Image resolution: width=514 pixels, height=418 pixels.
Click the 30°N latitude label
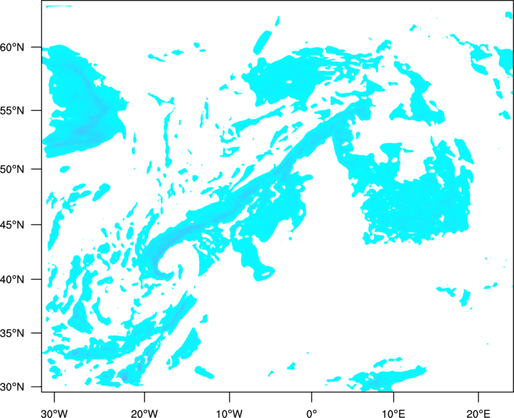(12, 387)
